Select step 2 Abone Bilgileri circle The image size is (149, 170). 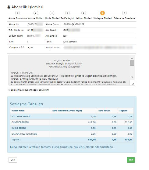tap(36, 13)
